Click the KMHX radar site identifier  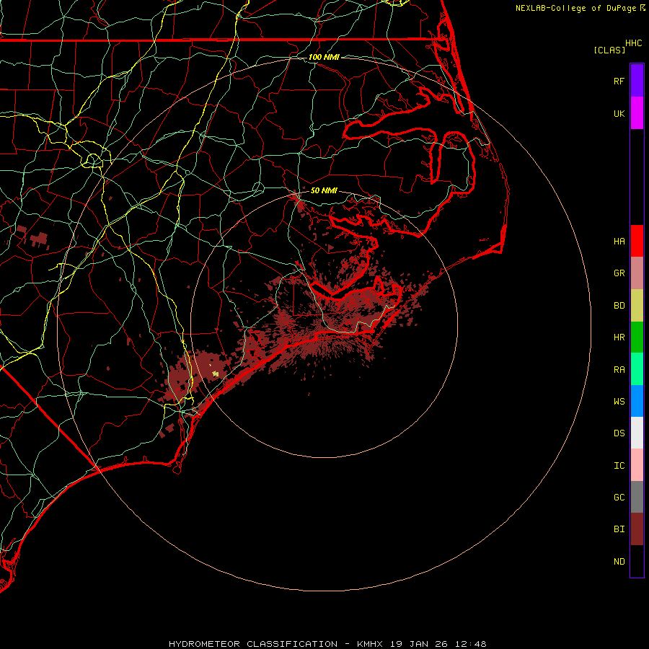[x=370, y=644]
